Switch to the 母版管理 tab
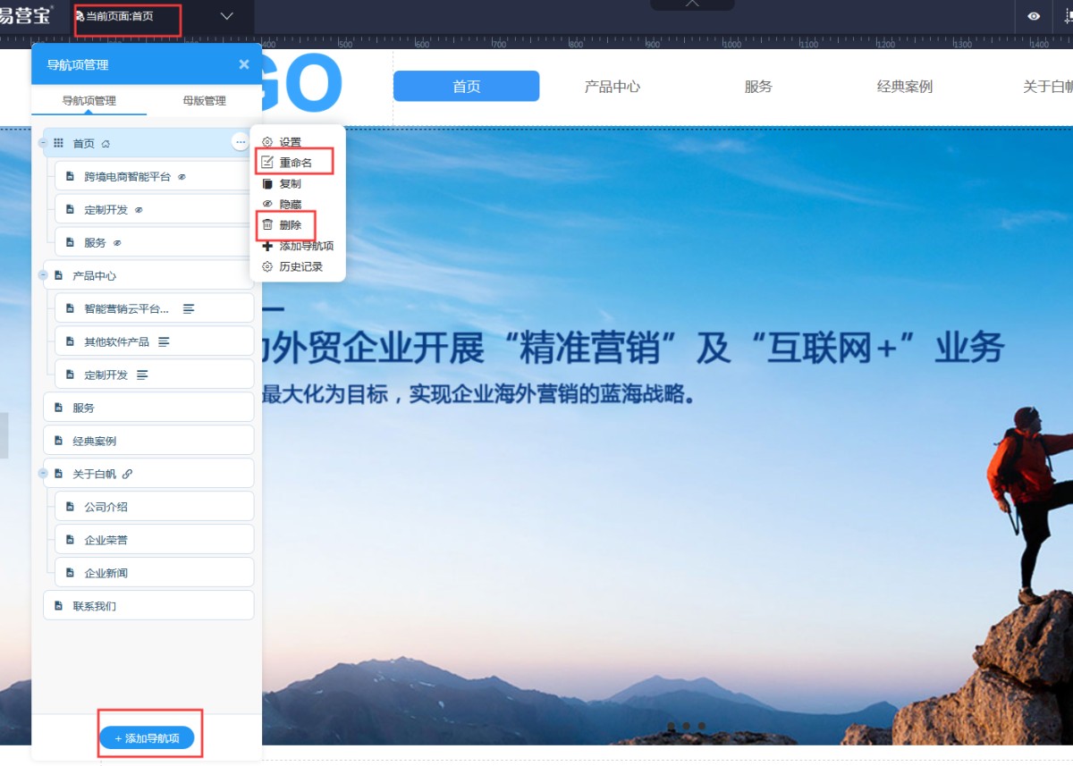1073x766 pixels. 204,101
